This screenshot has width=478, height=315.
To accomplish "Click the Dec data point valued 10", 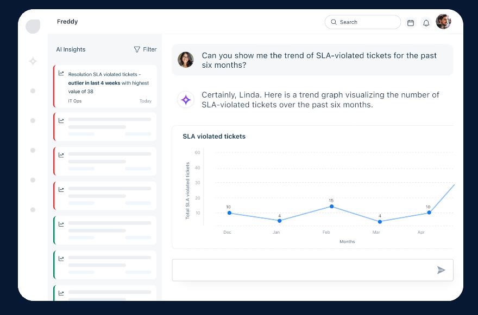I will [229, 213].
